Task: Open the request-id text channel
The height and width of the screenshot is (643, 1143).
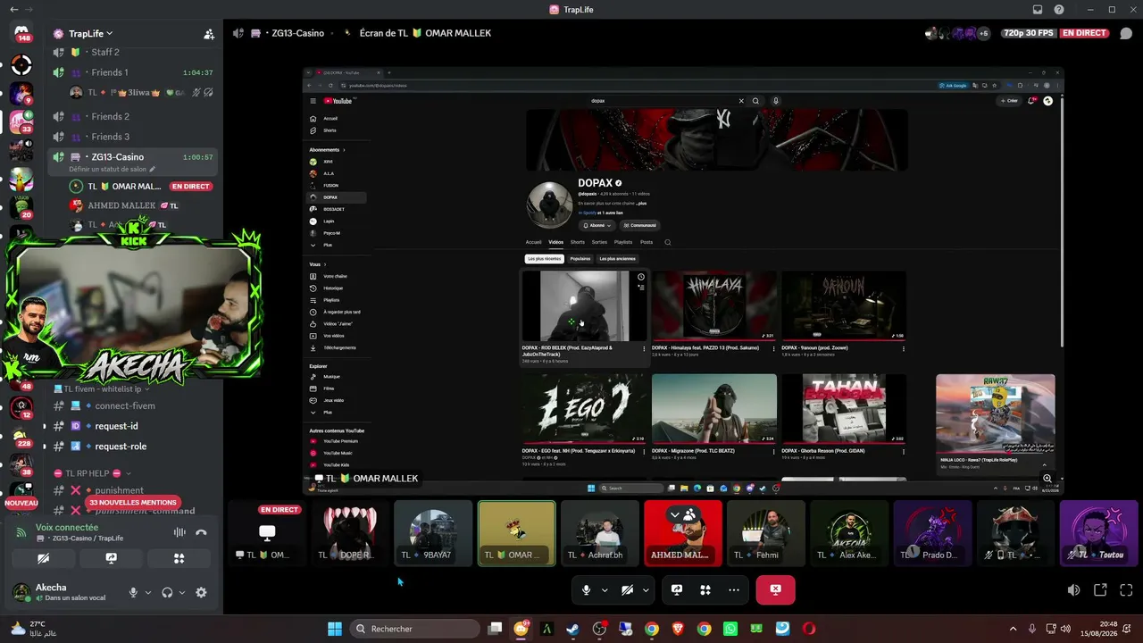Action: pyautogui.click(x=132, y=426)
